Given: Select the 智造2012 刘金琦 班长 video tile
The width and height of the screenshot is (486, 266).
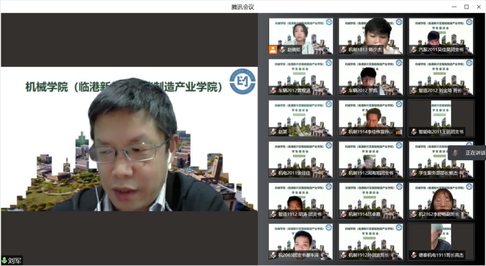Looking at the screenshot, I should pyautogui.click(x=441, y=76).
